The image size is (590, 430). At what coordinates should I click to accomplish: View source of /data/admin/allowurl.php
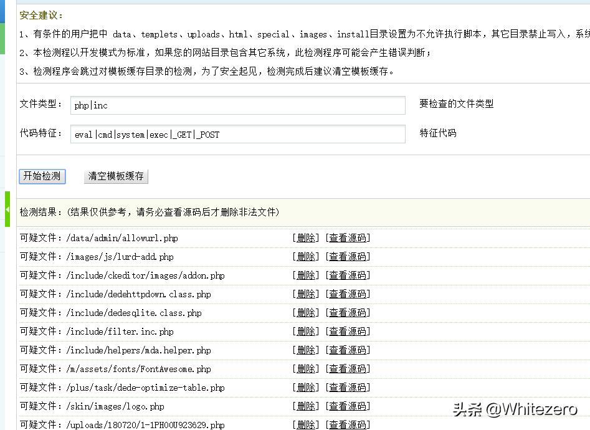(348, 237)
